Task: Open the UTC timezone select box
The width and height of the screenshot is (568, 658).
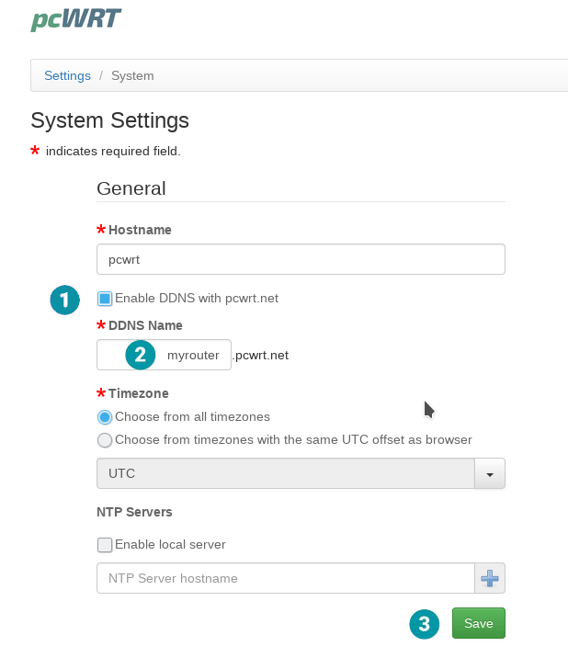Action: coord(285,473)
